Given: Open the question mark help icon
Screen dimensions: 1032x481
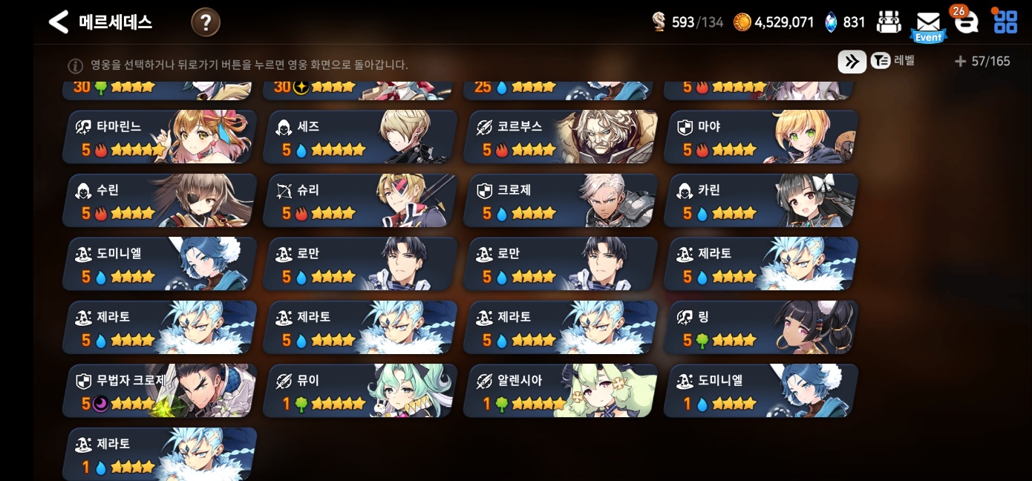Looking at the screenshot, I should point(206,23).
